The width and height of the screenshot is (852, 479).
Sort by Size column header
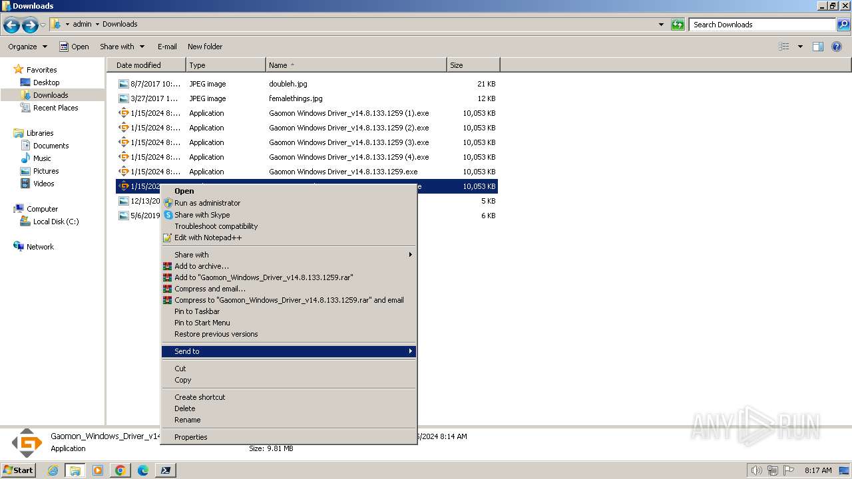point(473,65)
